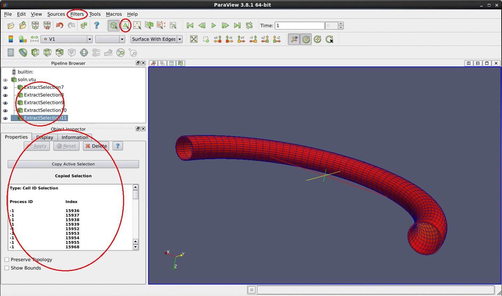Click the Toggle Color Legend icon
The image size is (502, 296).
pos(11,39)
